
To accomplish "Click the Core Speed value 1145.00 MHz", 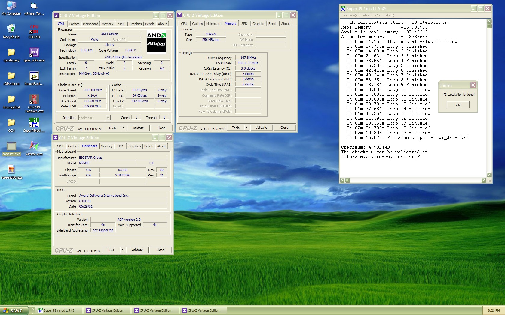I will click(93, 90).
